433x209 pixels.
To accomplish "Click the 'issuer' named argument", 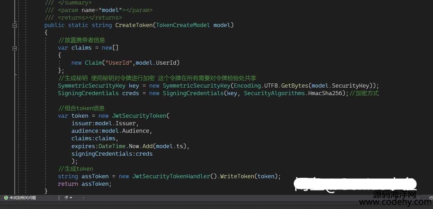I will coord(82,123).
